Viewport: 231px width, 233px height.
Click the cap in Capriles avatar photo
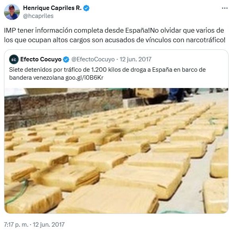(x=12, y=7)
